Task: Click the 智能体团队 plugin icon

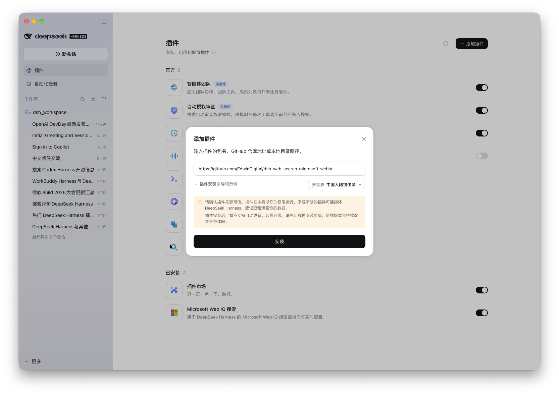Action: 174,88
